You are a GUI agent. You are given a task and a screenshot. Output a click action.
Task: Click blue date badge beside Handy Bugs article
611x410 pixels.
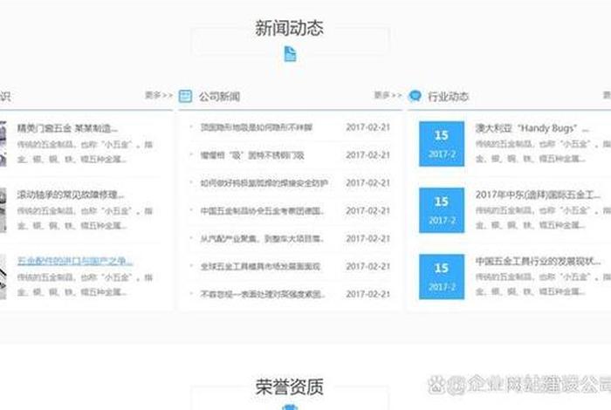[442, 144]
